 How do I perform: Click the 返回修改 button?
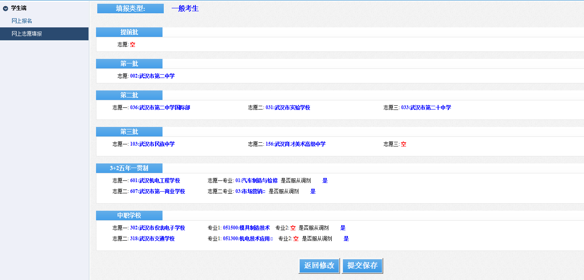coord(319,266)
